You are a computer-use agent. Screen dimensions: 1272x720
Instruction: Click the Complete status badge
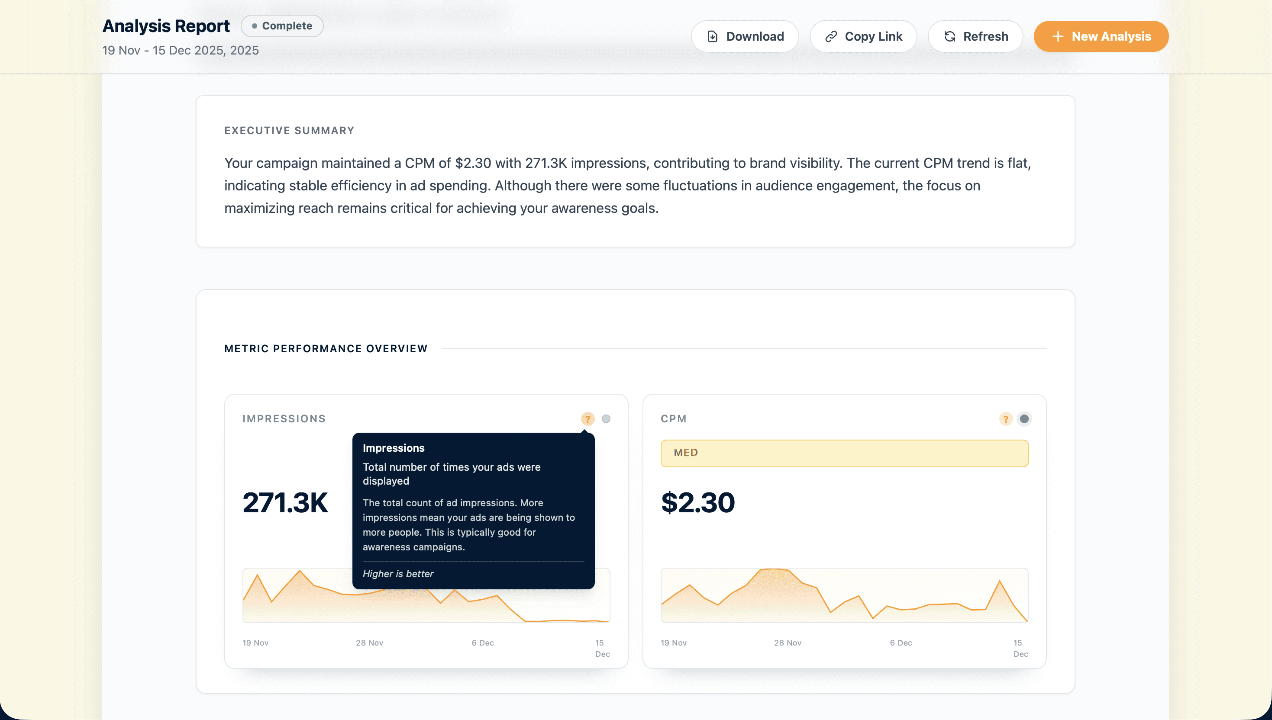click(x=282, y=26)
